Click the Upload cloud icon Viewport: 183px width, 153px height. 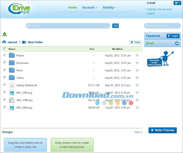pos(4,42)
